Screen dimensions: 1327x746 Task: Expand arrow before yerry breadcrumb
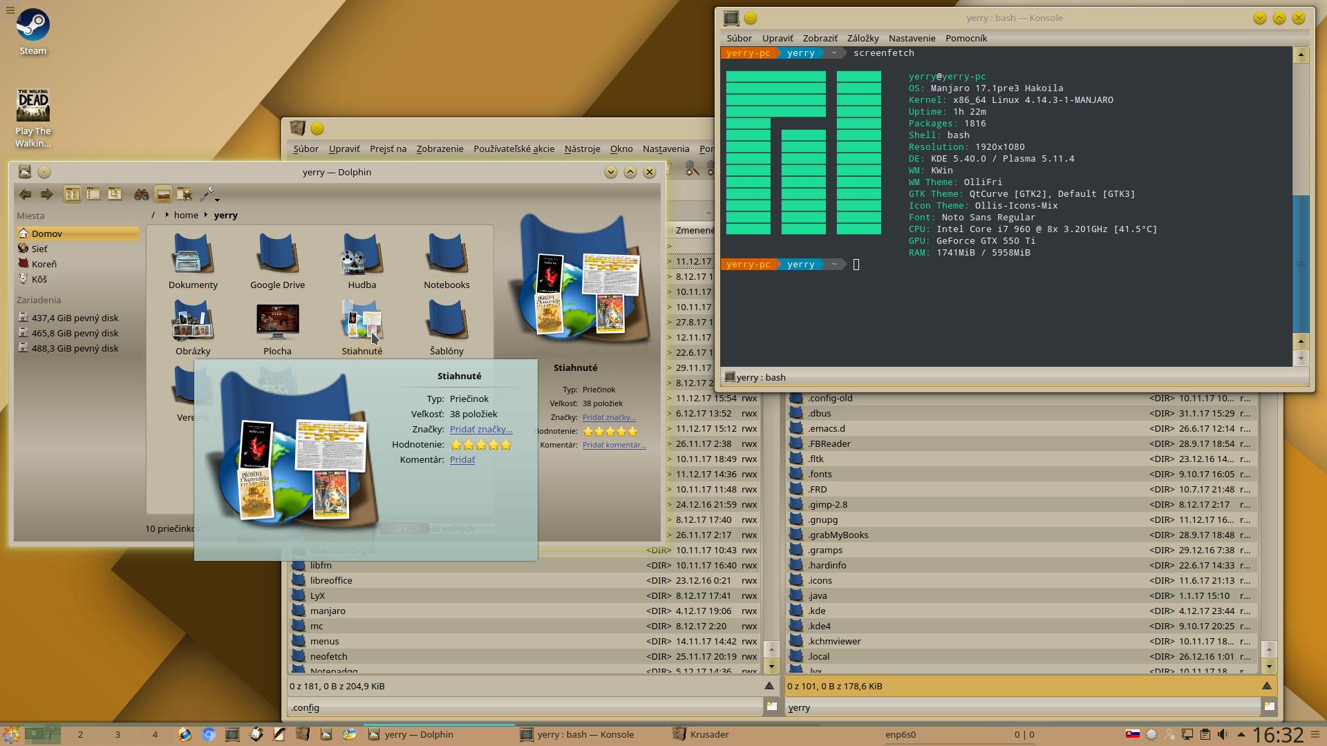[x=206, y=215]
